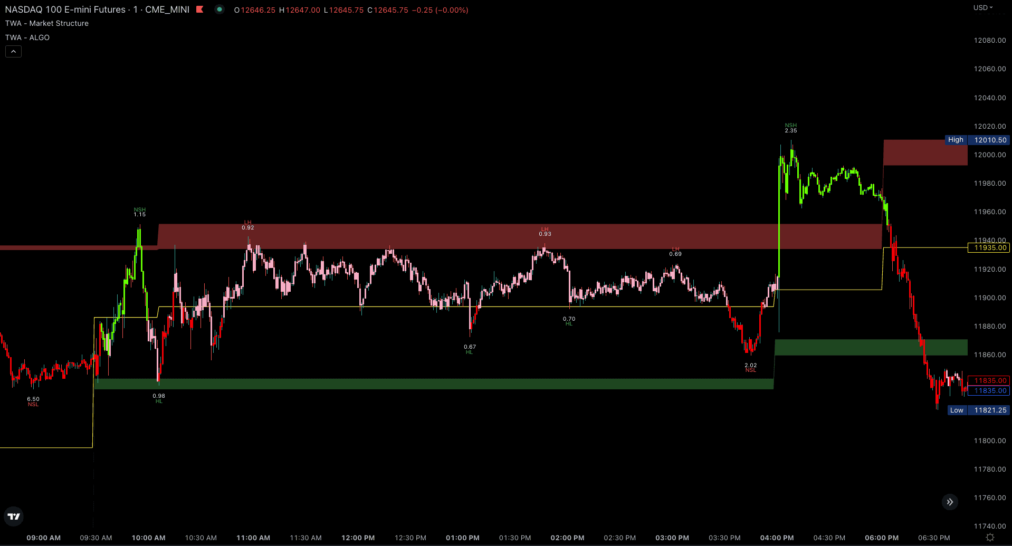
Task: Click the NSH 2.35 swing high label
Action: coord(790,128)
